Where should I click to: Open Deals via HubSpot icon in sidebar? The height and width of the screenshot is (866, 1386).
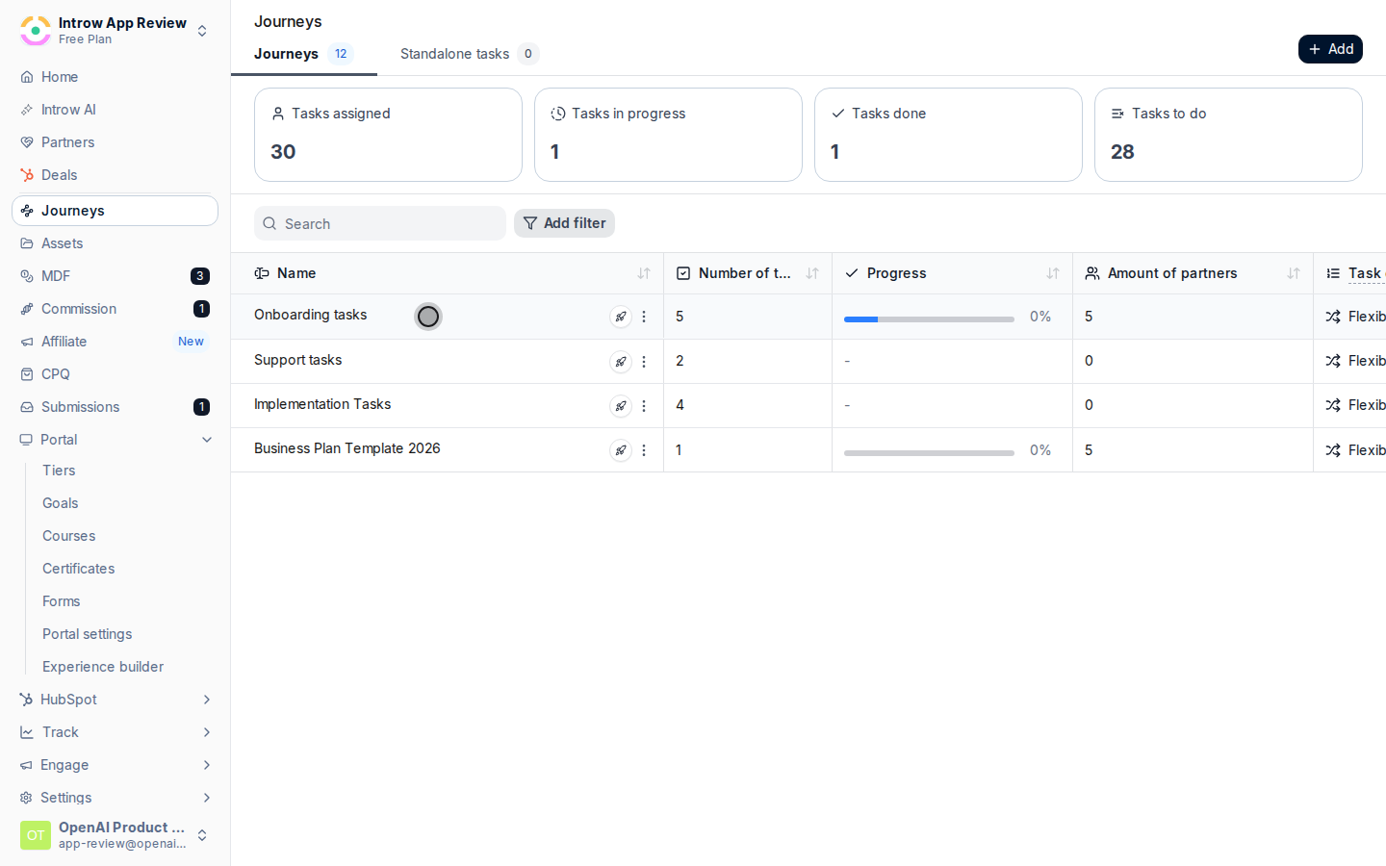coord(27,175)
